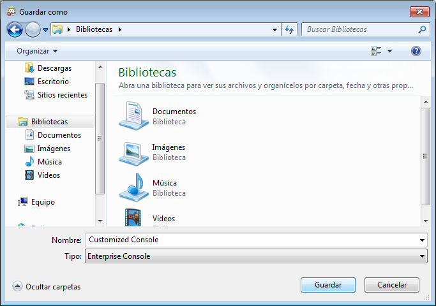Image resolution: width=436 pixels, height=306 pixels.
Task: Click Documentos library name in main list
Action: 174,112
